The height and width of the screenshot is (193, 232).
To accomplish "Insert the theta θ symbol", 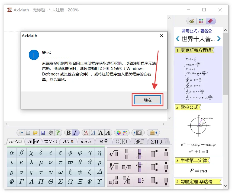I will pyautogui.click(x=80, y=162).
